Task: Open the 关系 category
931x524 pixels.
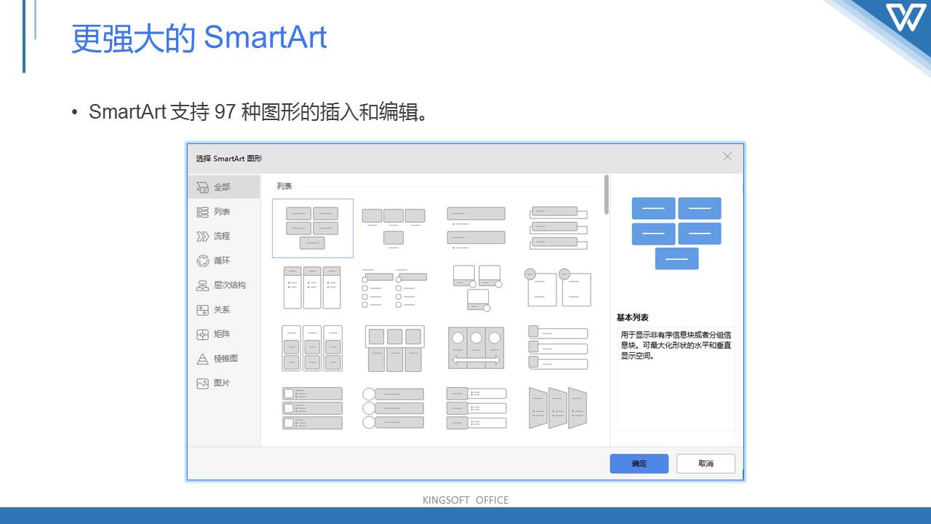Action: (x=224, y=310)
